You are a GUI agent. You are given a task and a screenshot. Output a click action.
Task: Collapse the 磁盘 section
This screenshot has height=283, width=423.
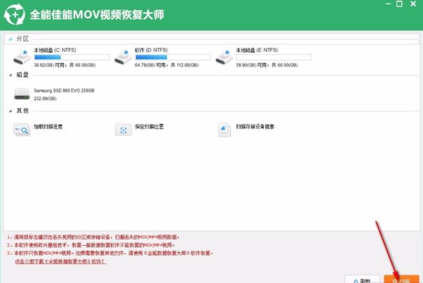click(x=9, y=76)
